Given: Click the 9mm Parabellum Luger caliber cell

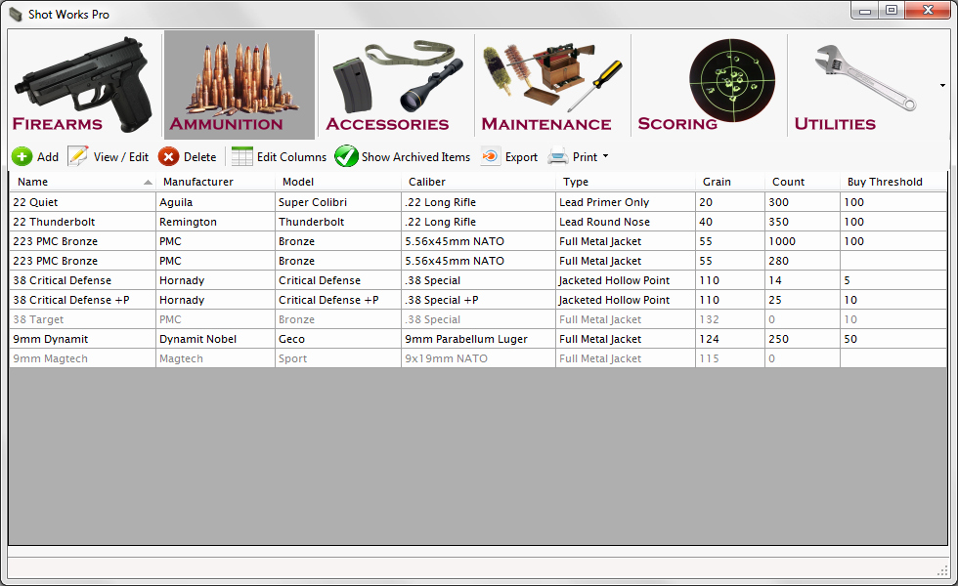Looking at the screenshot, I should click(x=478, y=339).
